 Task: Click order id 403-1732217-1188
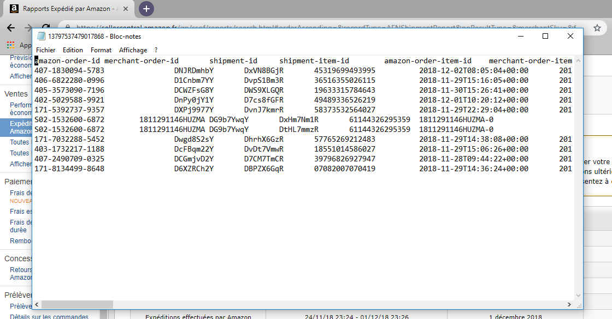point(69,149)
